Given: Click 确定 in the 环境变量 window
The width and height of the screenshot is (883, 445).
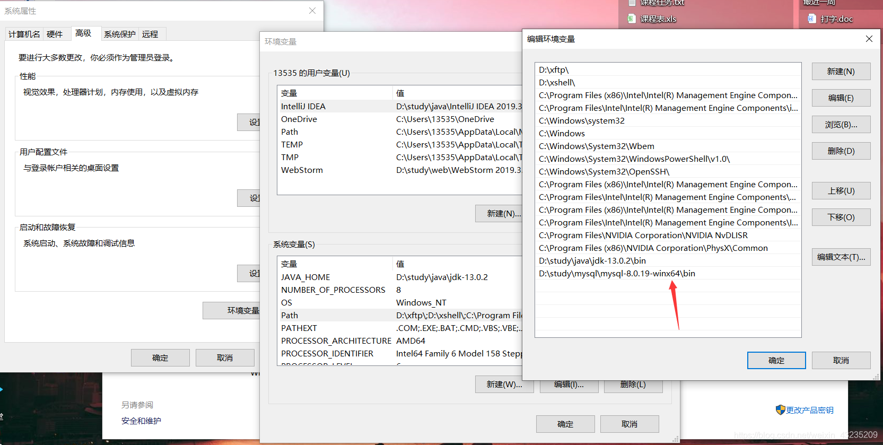Looking at the screenshot, I should pos(565,424).
